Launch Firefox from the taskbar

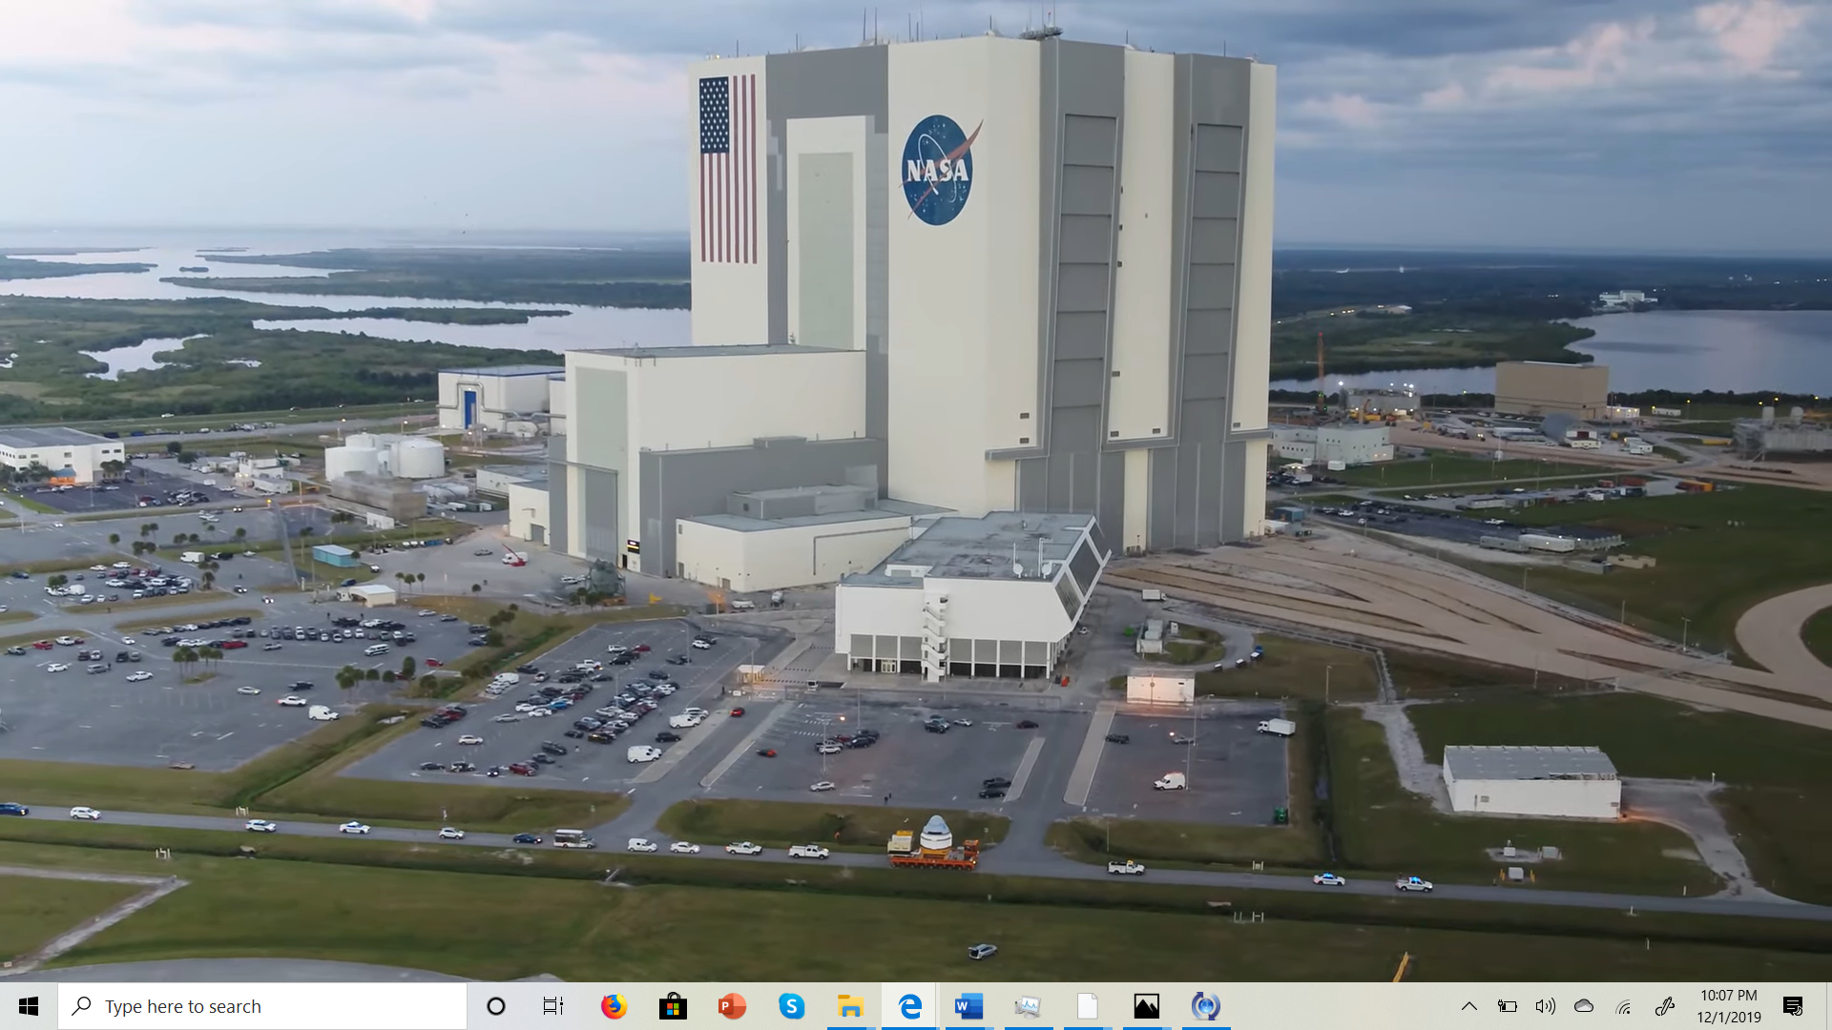614,1006
